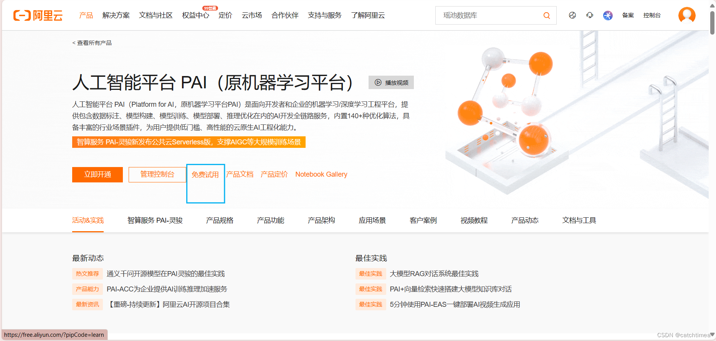Viewport: 716px width, 341px height.
Task: Open the 控制台 console link
Action: (652, 15)
